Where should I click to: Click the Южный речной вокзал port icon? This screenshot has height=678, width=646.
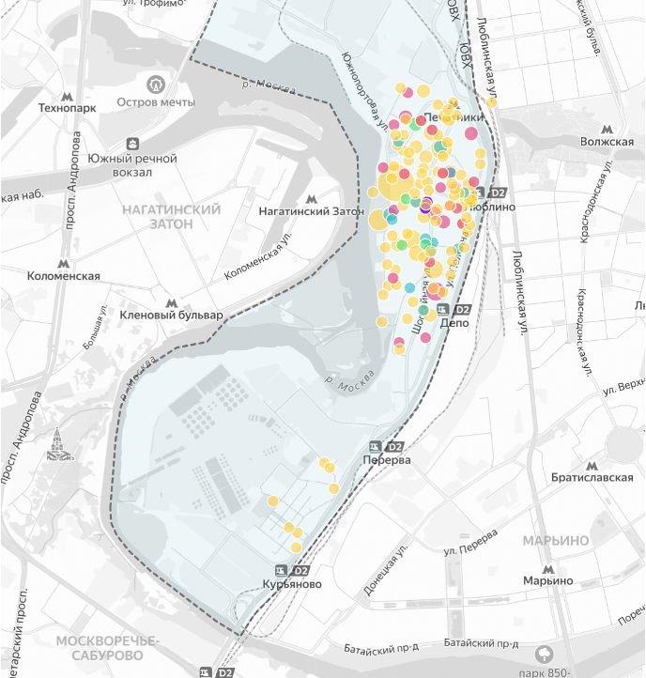(132, 144)
